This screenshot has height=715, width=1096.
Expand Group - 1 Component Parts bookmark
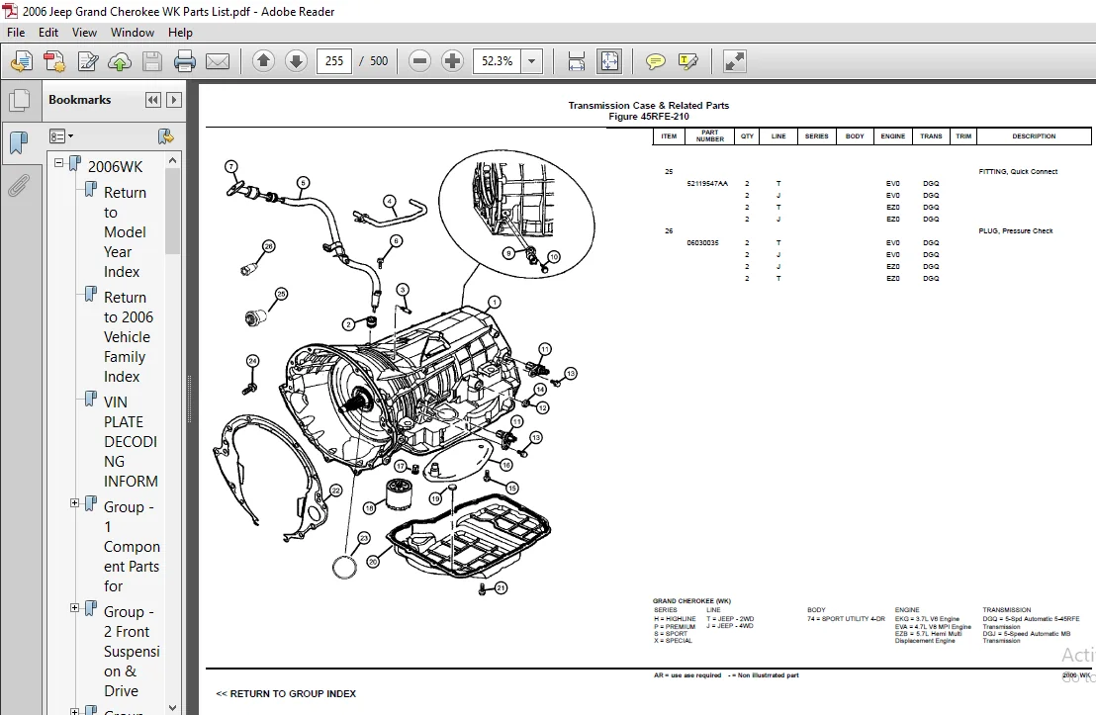[74, 503]
